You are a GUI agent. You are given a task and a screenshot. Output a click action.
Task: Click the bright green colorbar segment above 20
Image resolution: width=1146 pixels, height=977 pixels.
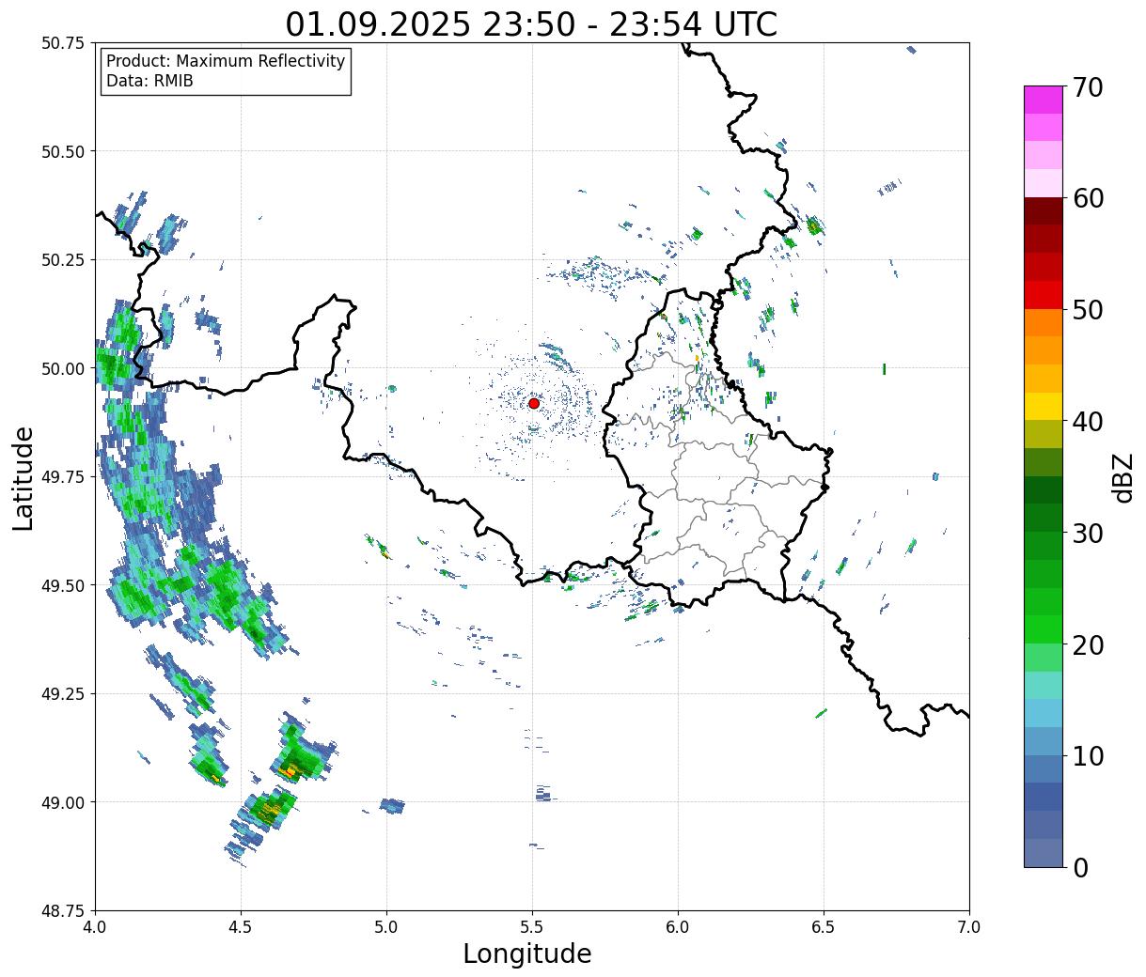point(1044,629)
